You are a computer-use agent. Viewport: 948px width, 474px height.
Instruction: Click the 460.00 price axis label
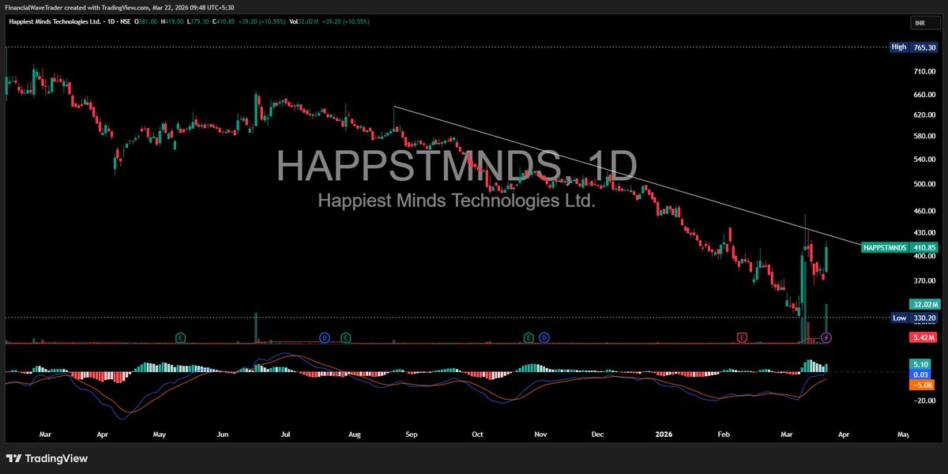pos(924,212)
